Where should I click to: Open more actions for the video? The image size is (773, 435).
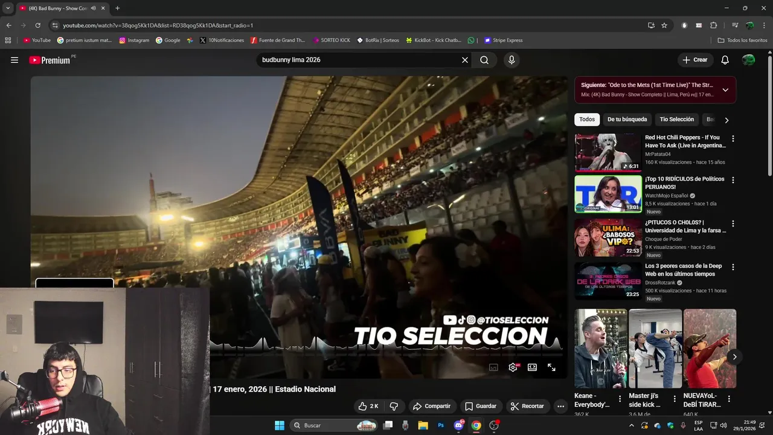click(560, 406)
